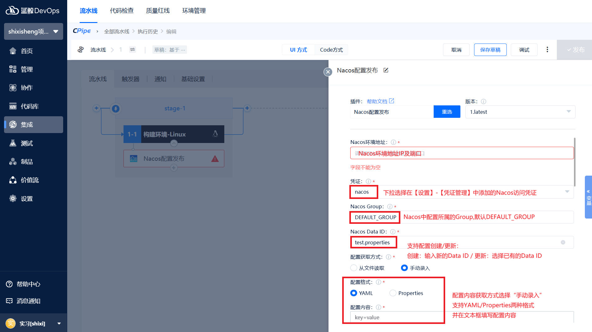The height and width of the screenshot is (332, 592).
Task: Clear the Nacos Data ID field
Action: tap(563, 242)
